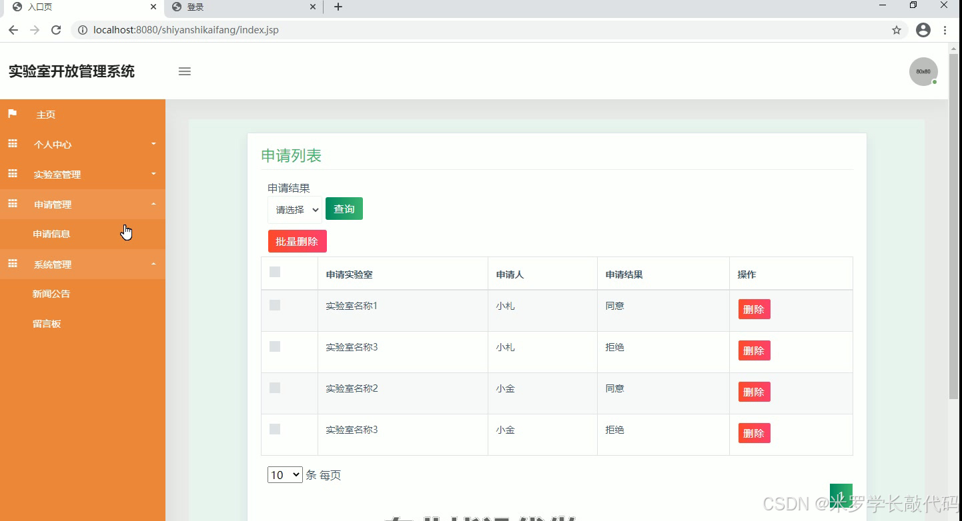
Task: Click the page reload icon in browser toolbar
Action: point(56,29)
